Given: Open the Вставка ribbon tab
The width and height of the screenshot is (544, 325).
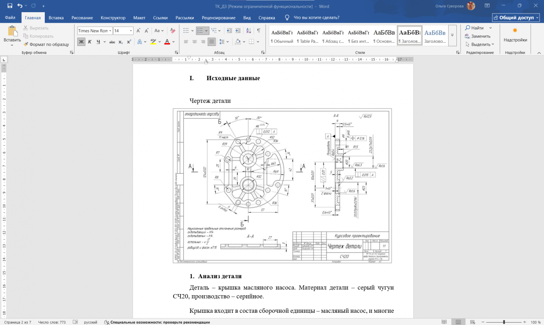Looking at the screenshot, I should pos(56,18).
